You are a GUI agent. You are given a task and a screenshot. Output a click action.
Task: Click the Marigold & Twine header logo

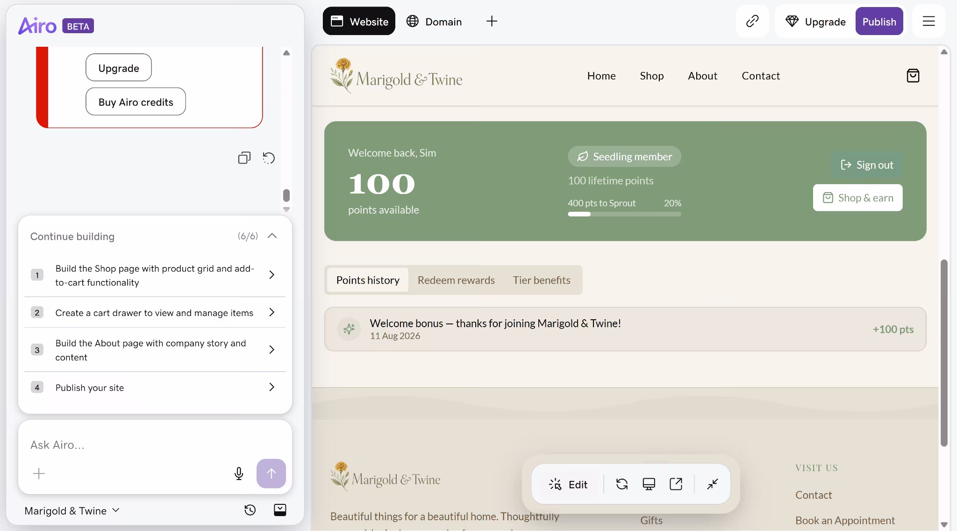[x=396, y=76]
